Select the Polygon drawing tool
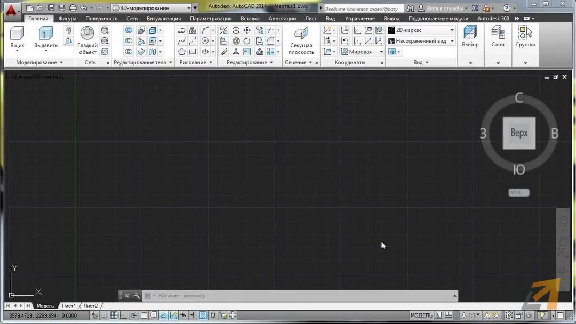576x324 pixels. tap(181, 52)
